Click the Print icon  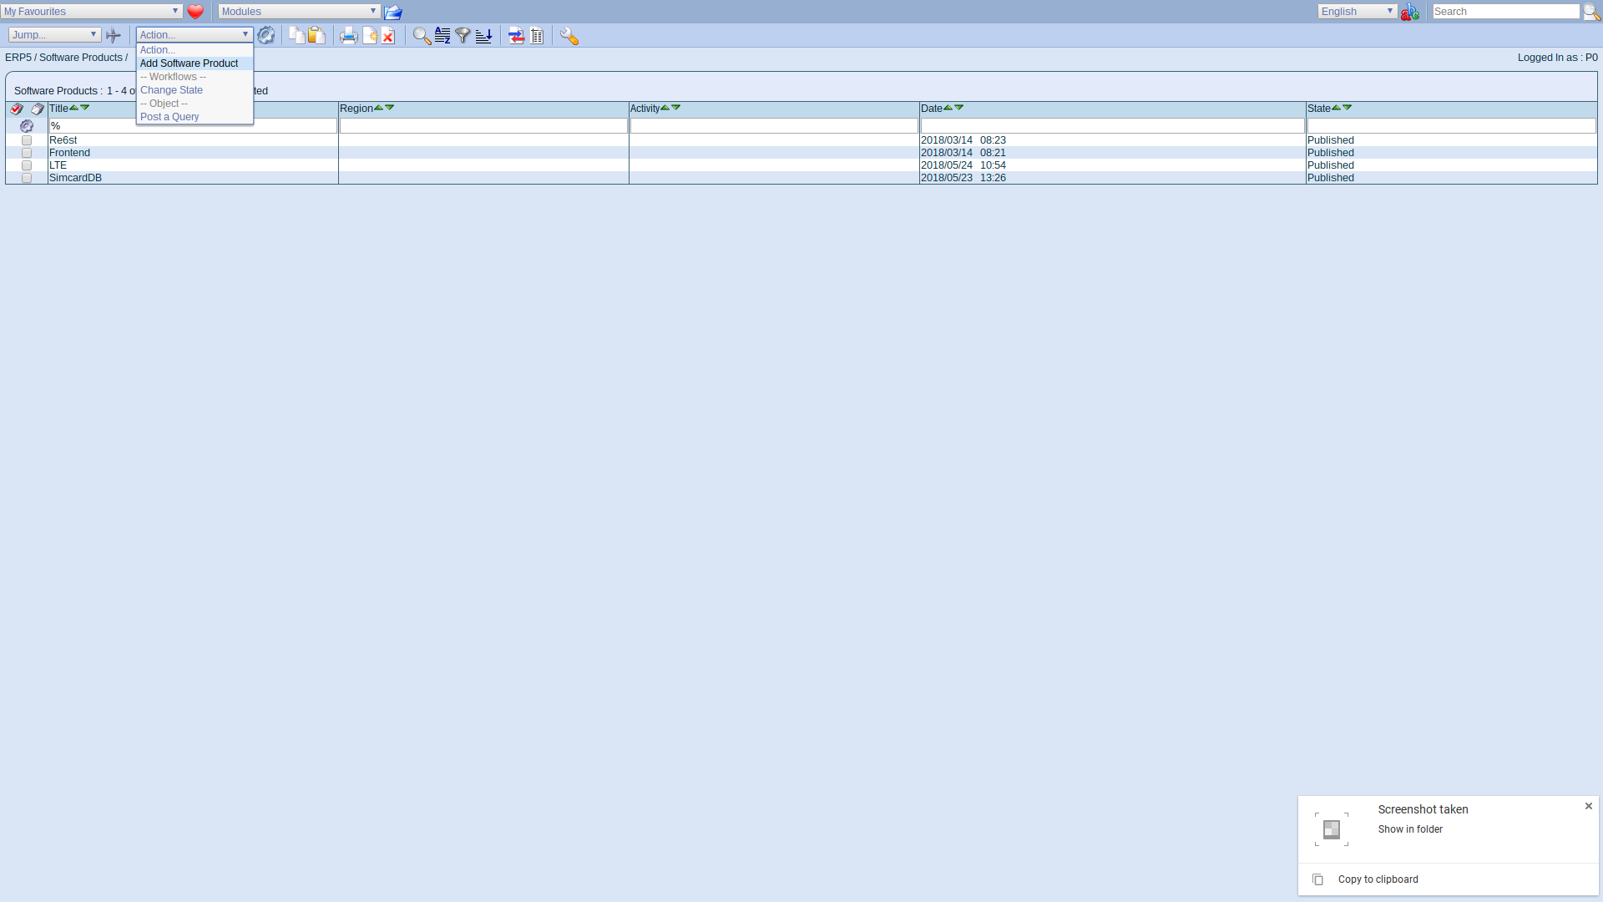(348, 37)
